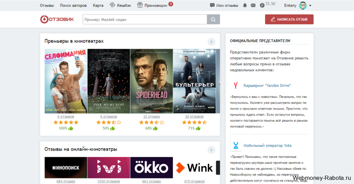
Task: Open Каршеринг "Yandex Drive" link
Action: point(267,86)
